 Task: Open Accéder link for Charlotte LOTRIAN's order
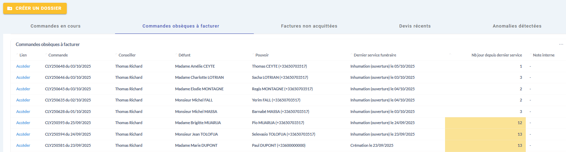pyautogui.click(x=23, y=77)
